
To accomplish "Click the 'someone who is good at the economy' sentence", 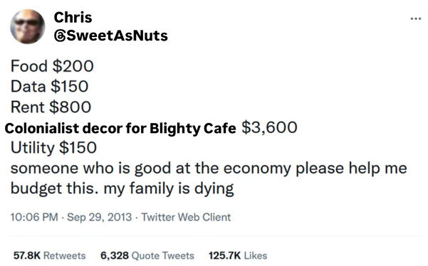I will tap(151, 168).
